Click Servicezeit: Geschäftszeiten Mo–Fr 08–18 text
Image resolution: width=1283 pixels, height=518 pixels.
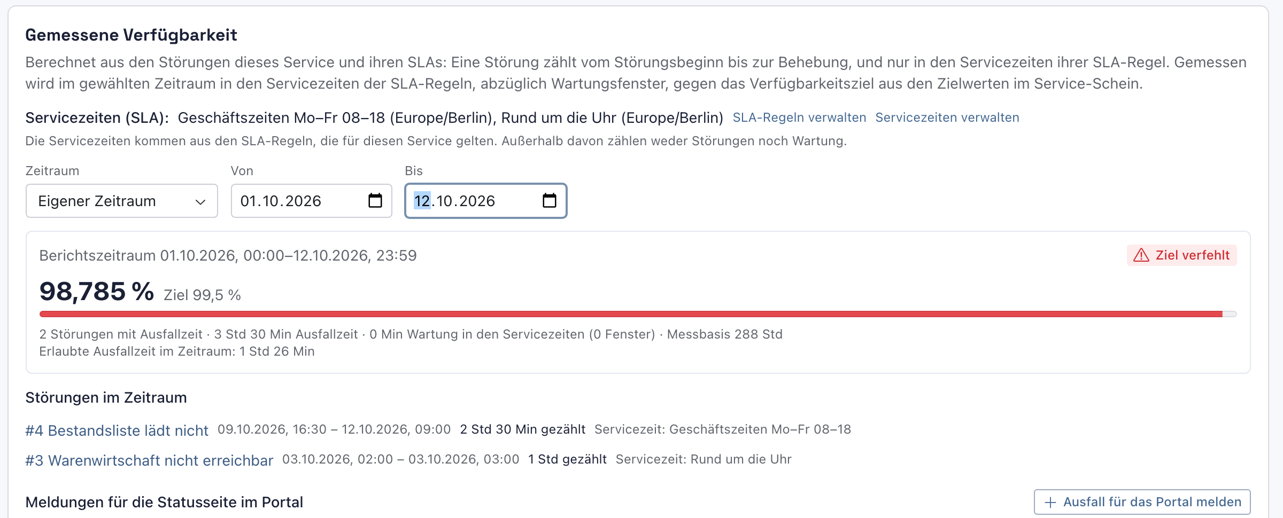723,429
